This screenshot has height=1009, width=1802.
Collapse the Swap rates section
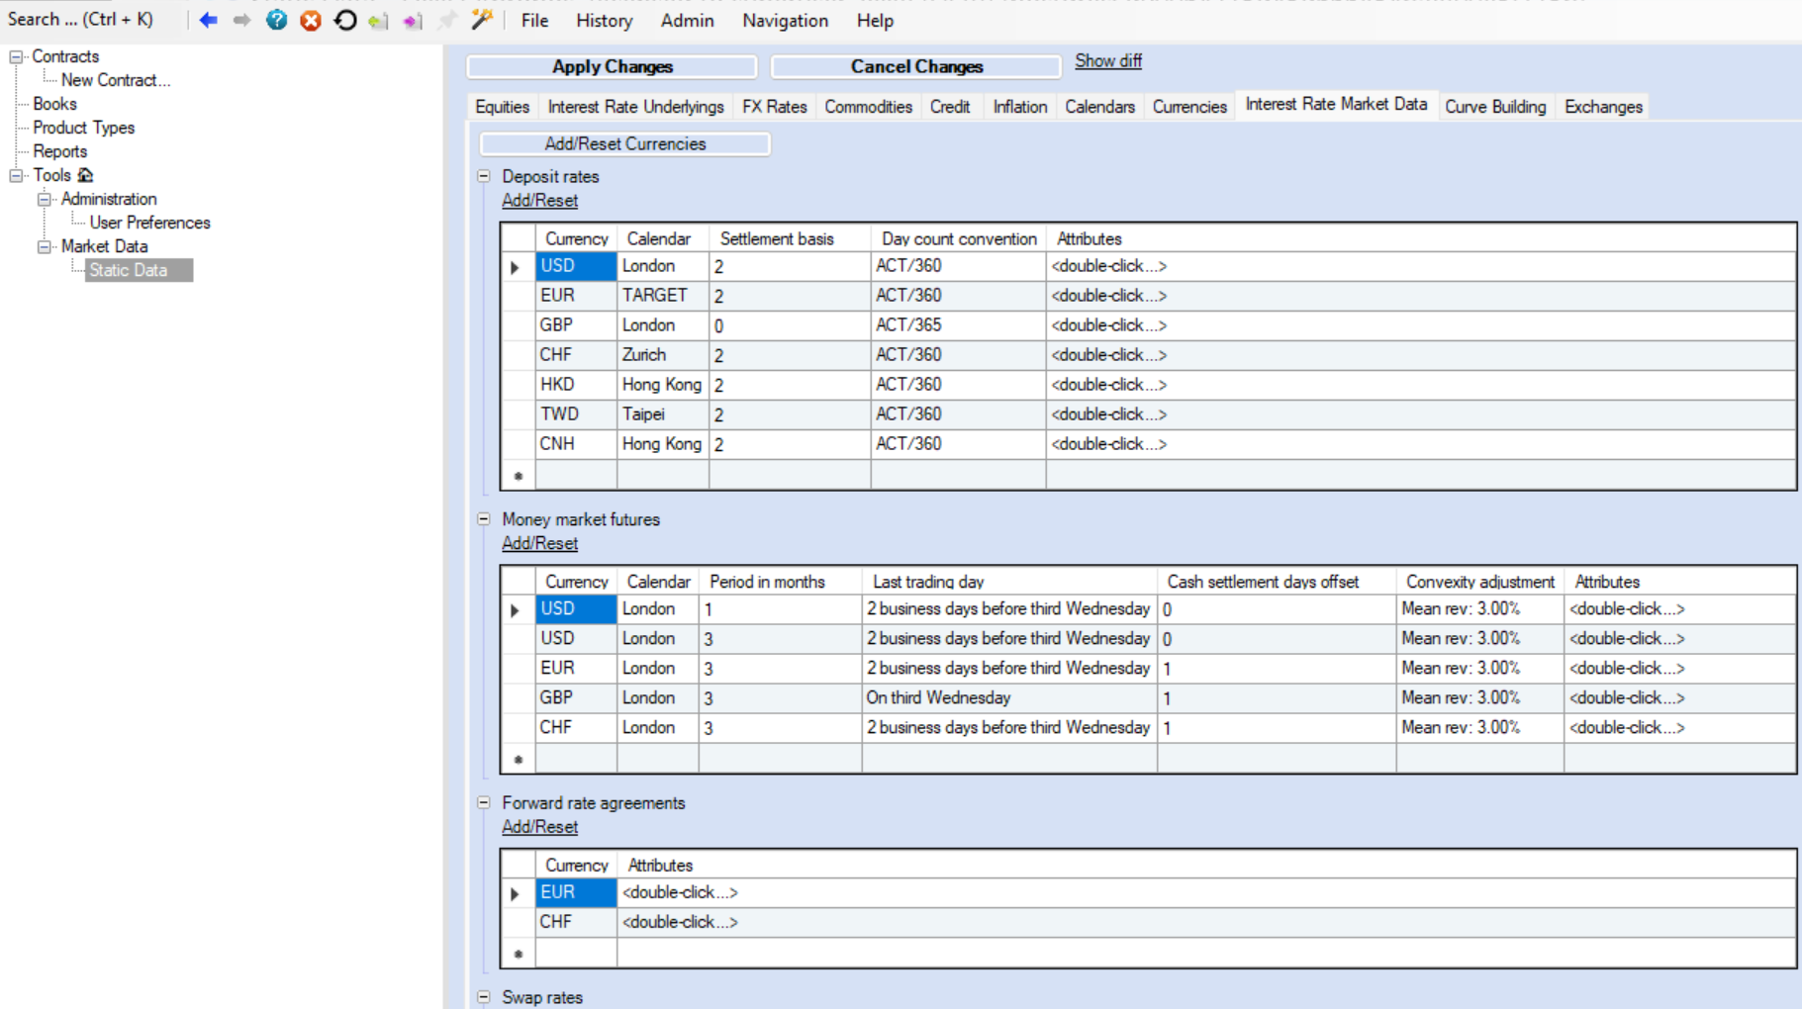coord(484,997)
